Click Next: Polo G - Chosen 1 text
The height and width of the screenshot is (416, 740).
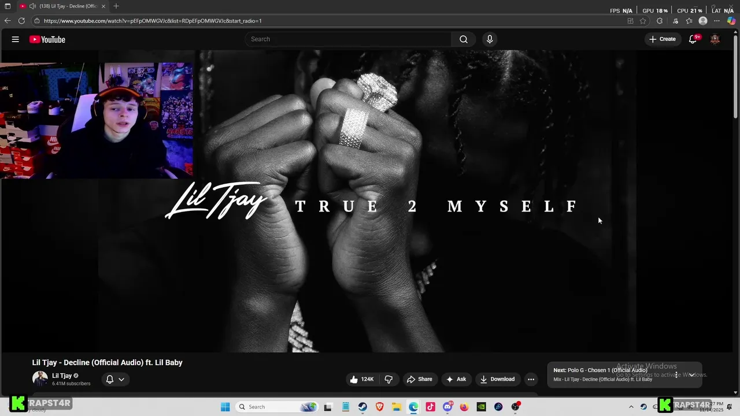(600, 370)
